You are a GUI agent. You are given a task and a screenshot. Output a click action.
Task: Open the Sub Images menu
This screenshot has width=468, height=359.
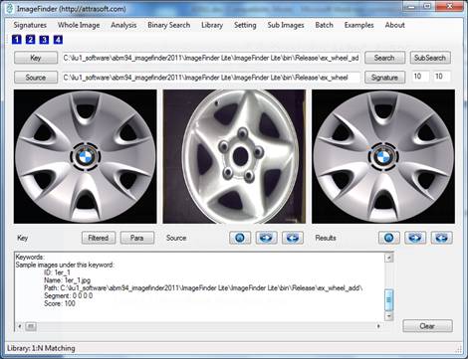[286, 25]
